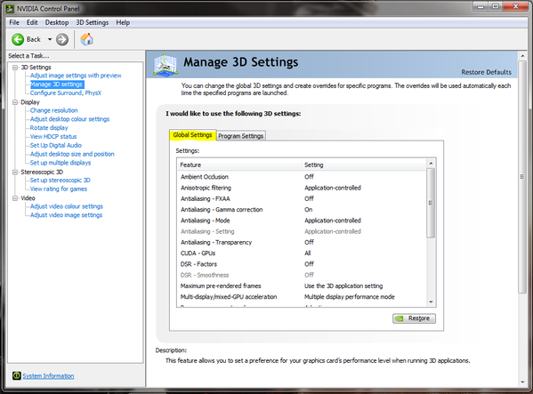The image size is (533, 394).
Task: Click the green Back arrow icon
Action: coord(17,39)
